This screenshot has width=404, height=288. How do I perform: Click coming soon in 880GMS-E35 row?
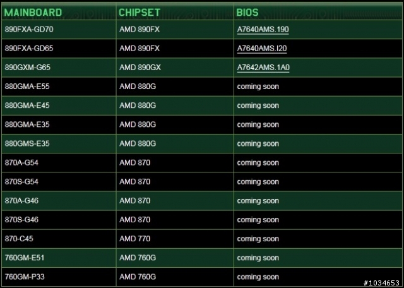point(258,144)
